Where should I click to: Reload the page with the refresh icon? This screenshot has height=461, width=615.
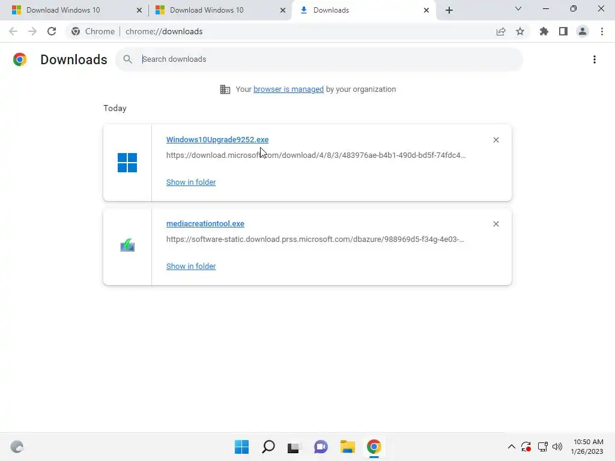[52, 31]
